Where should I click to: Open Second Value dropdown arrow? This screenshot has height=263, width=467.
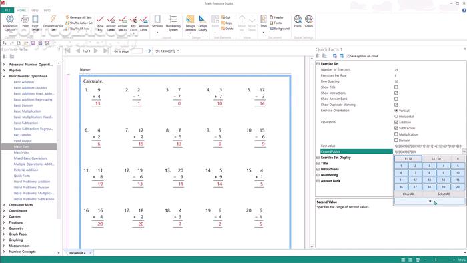[464, 152]
